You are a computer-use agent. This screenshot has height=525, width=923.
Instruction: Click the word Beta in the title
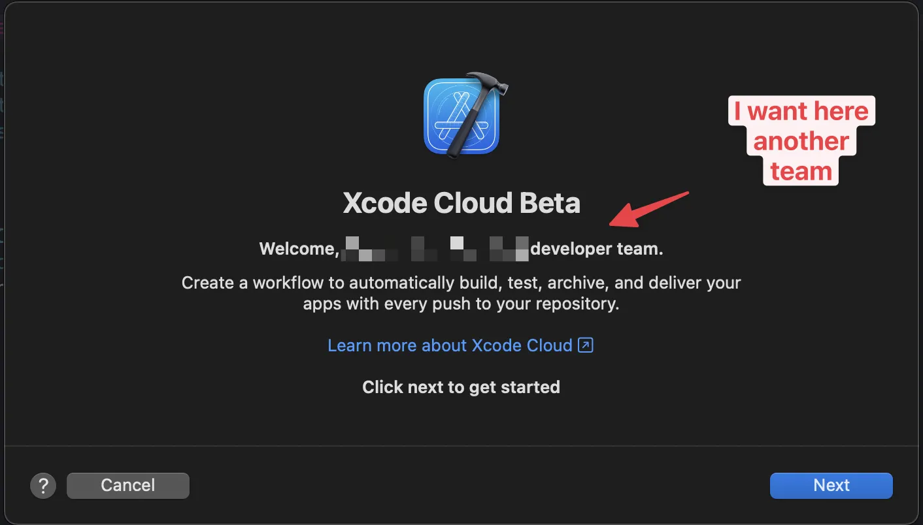point(550,203)
